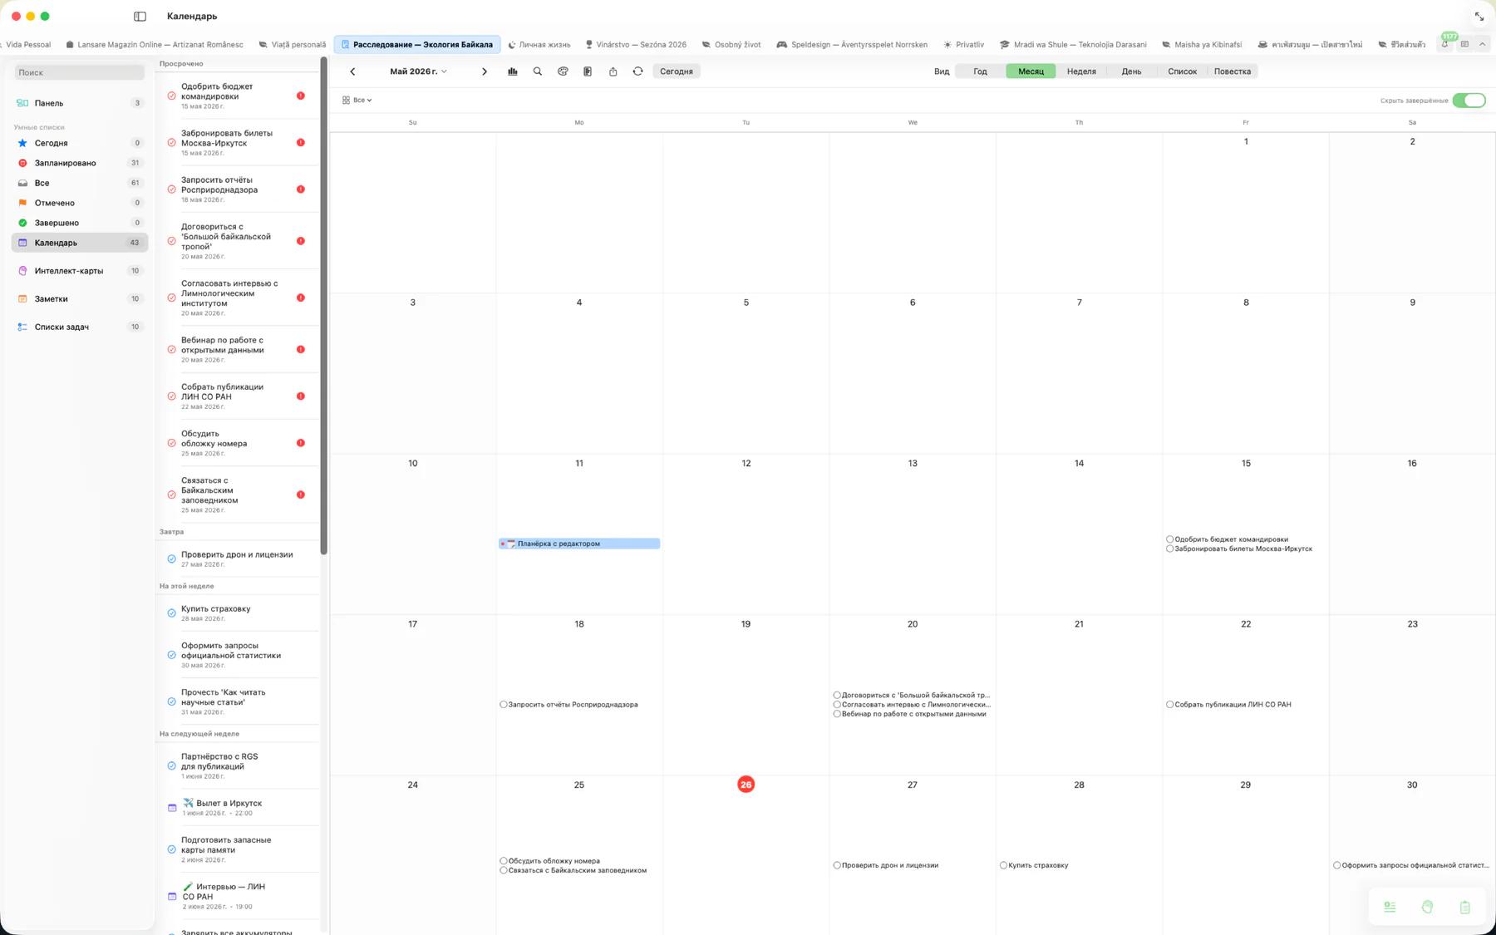Click the mind map head icon, bottom-right
1496x935 pixels.
point(1427,907)
